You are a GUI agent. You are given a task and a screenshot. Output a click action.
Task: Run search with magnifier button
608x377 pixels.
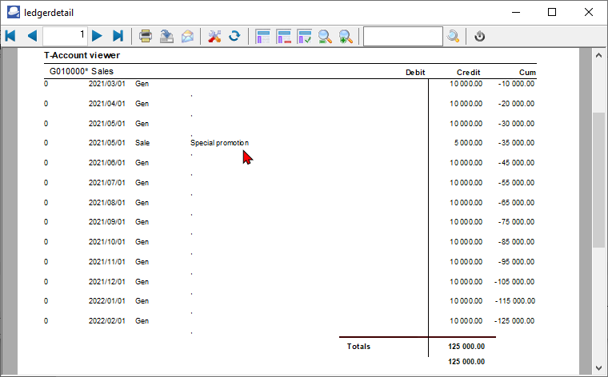click(x=453, y=36)
